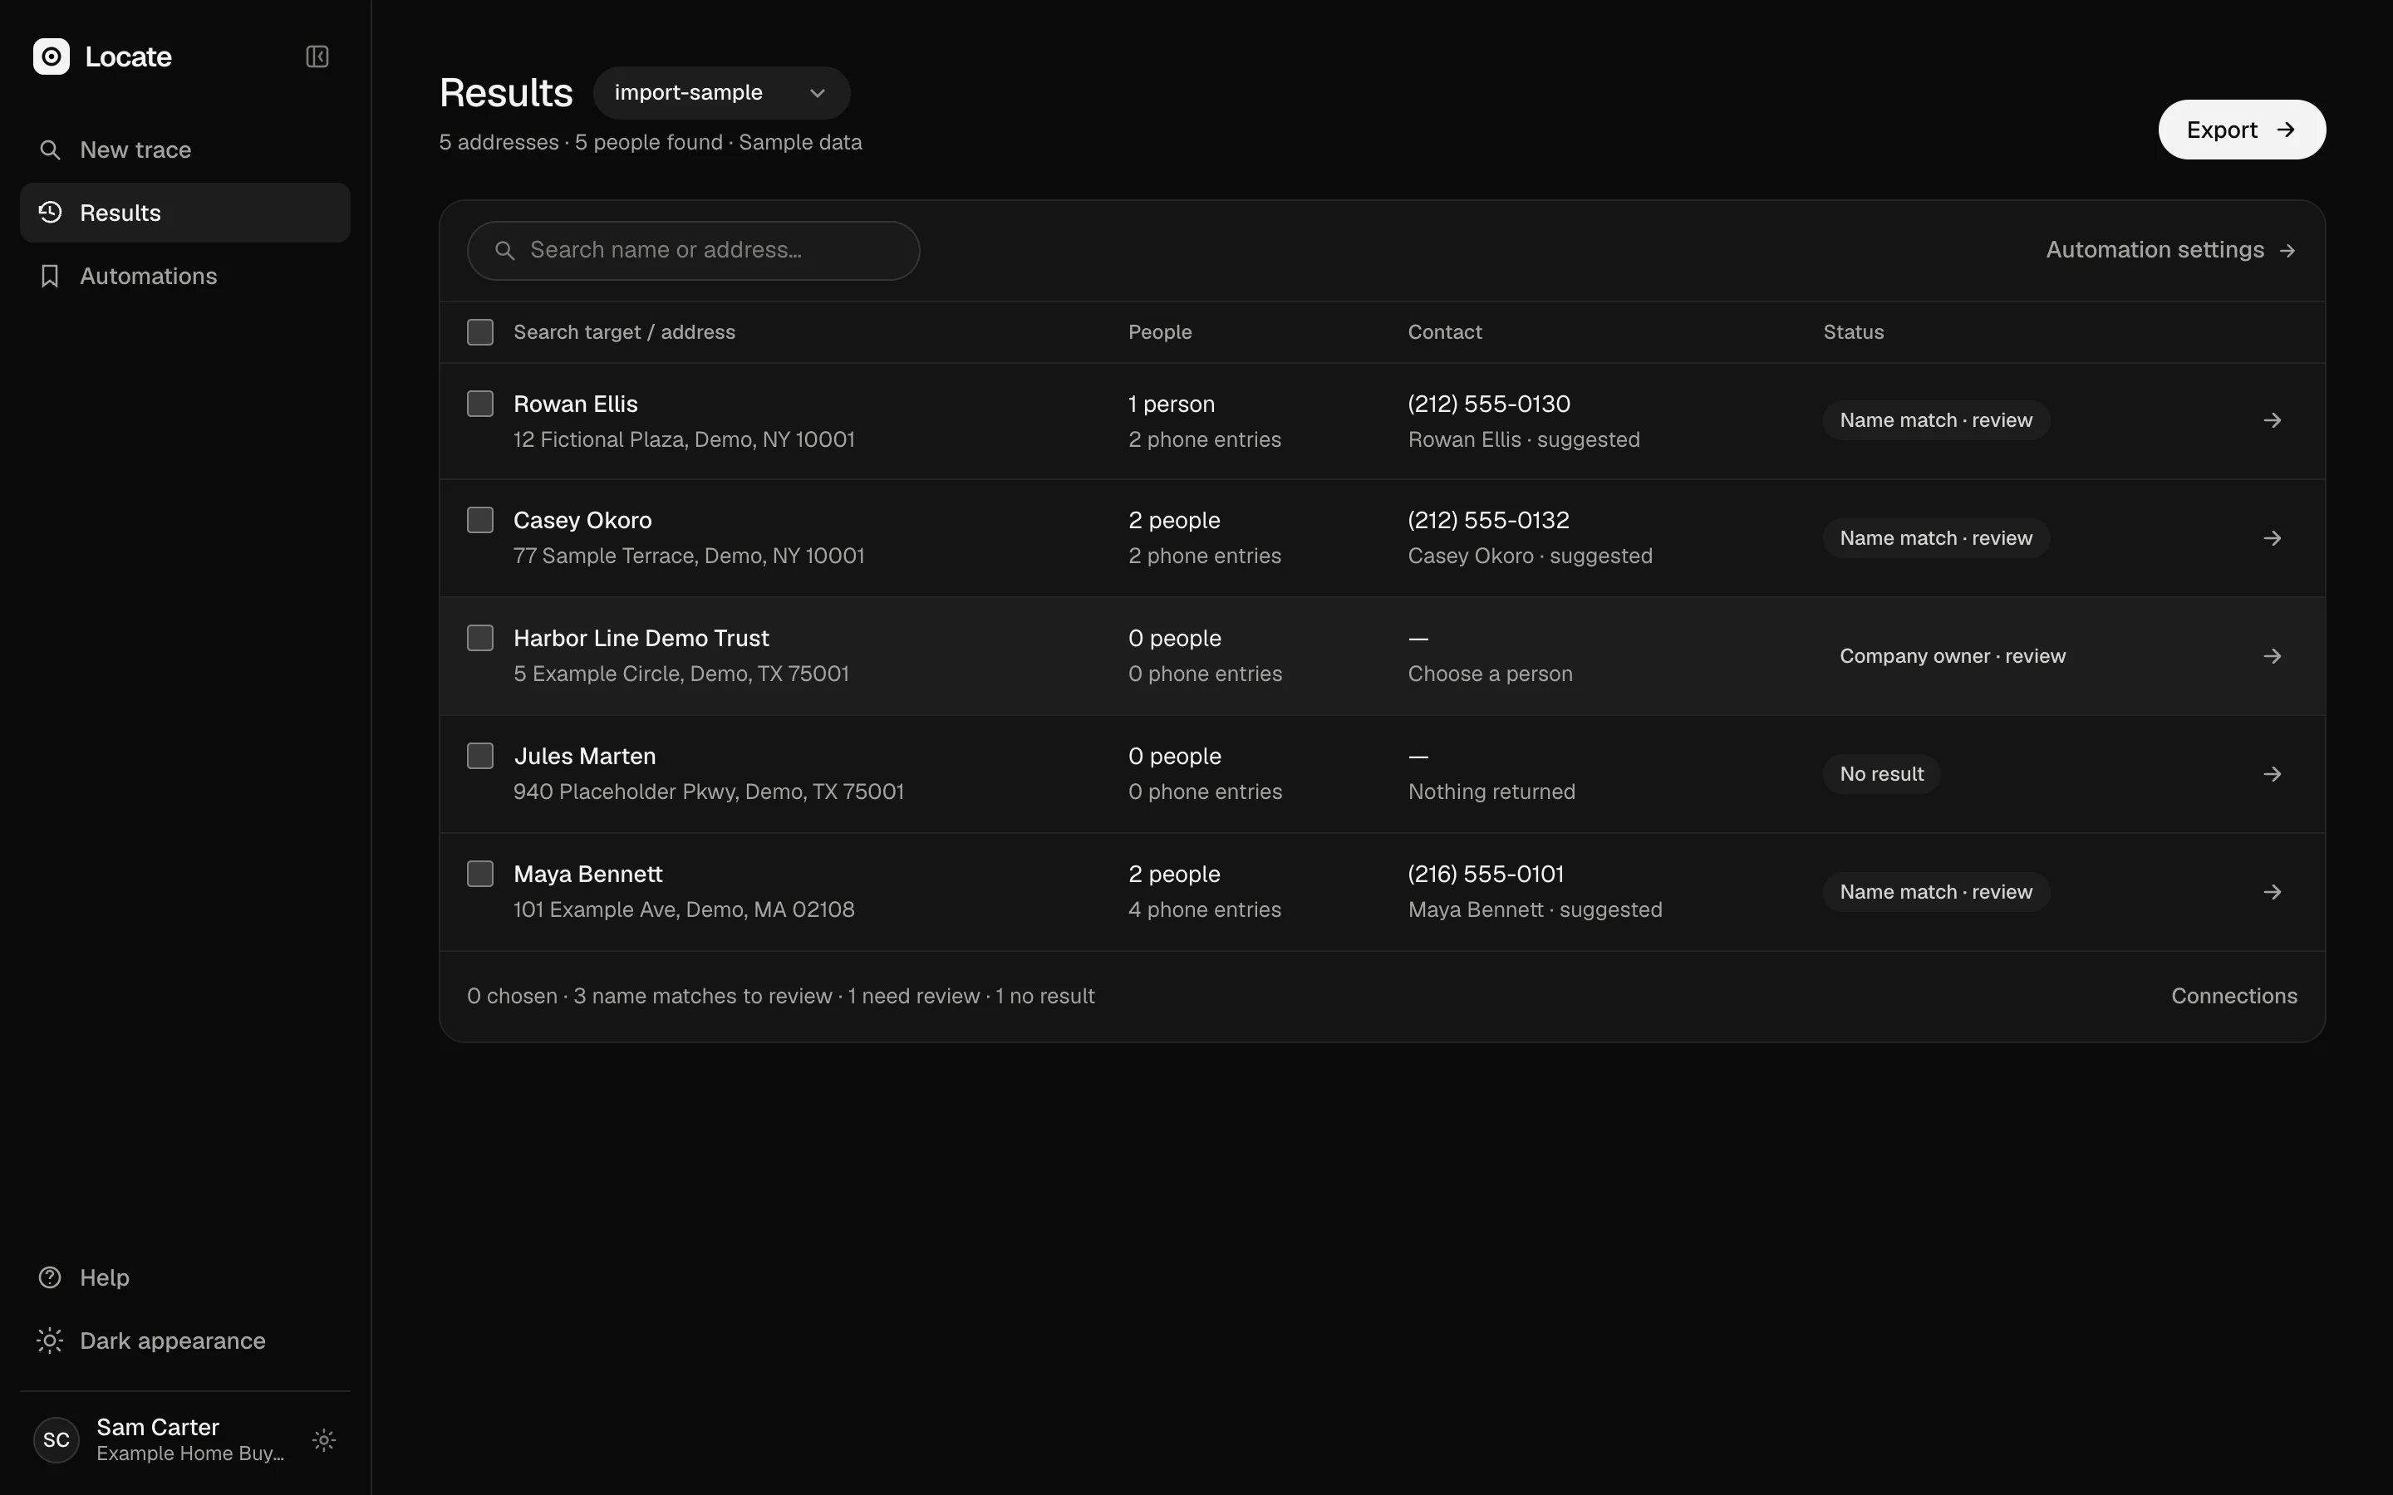Click the Help question mark icon
This screenshot has width=2393, height=1495.
tap(50, 1277)
